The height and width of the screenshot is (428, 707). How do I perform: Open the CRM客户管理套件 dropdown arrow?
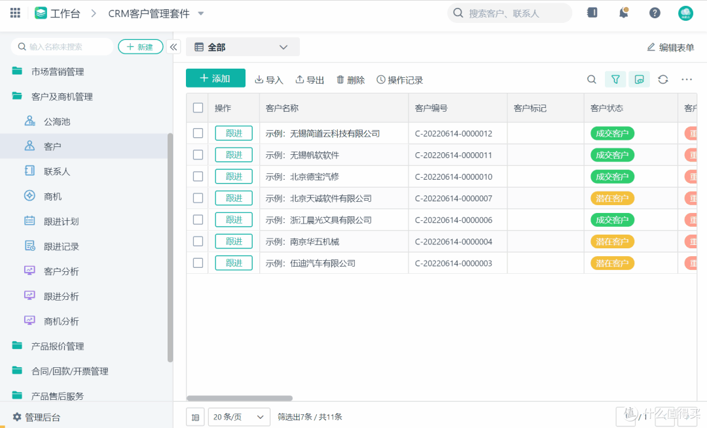tap(201, 14)
